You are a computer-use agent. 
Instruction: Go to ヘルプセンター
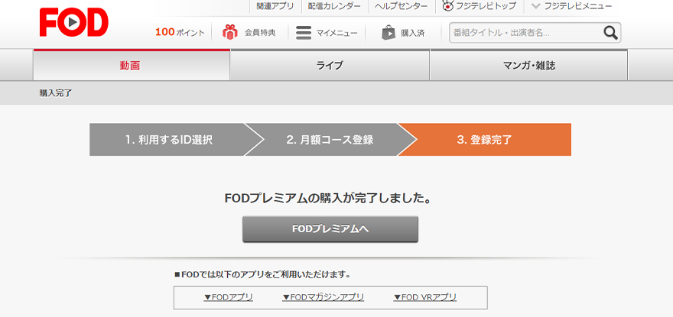point(401,6)
